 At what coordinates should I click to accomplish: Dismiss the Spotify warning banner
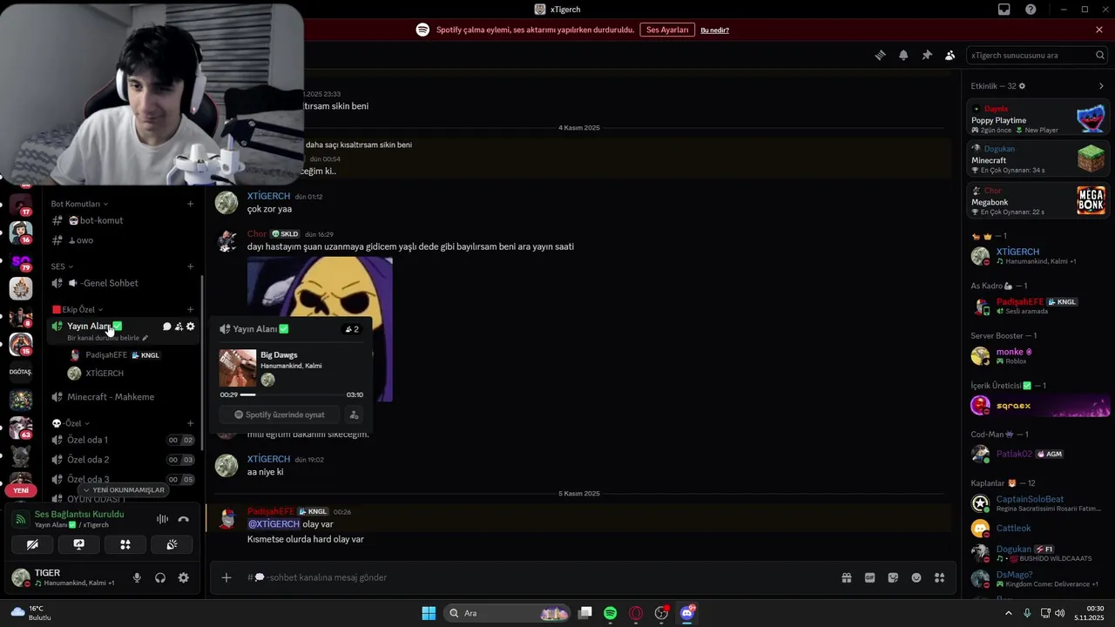click(1099, 30)
